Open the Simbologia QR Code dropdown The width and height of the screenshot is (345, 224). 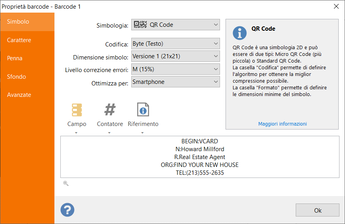(x=175, y=24)
